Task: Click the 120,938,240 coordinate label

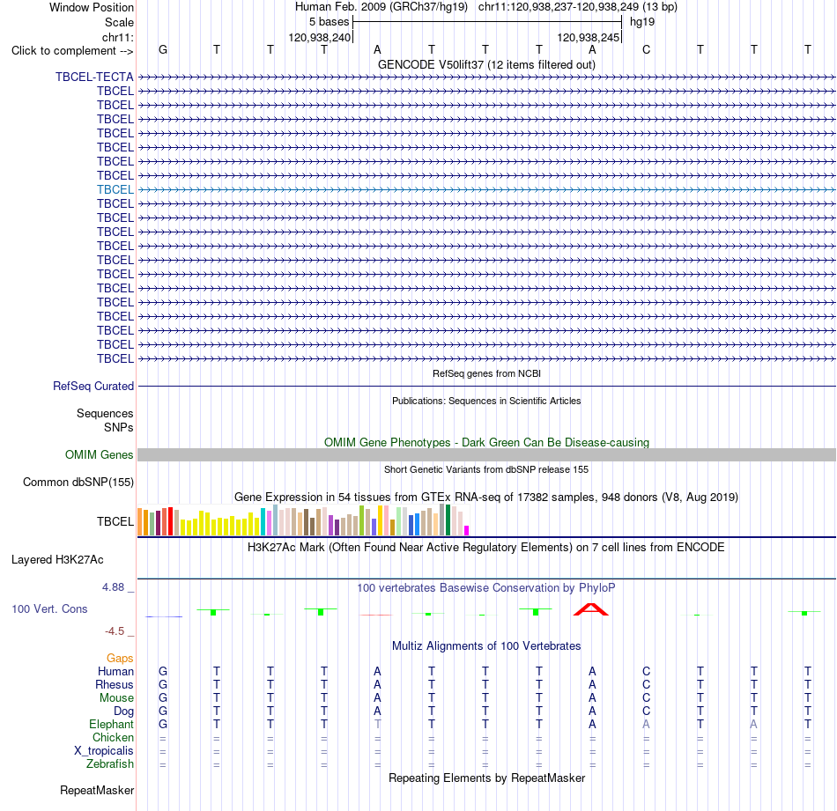Action: (x=319, y=37)
